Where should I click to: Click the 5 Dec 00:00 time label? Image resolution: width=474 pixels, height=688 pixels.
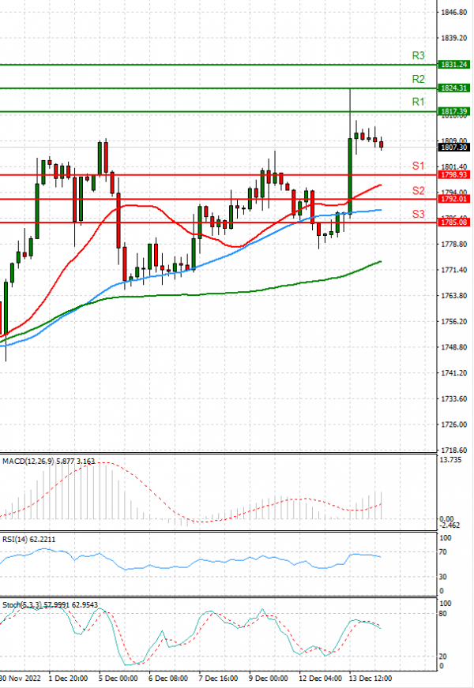117,678
